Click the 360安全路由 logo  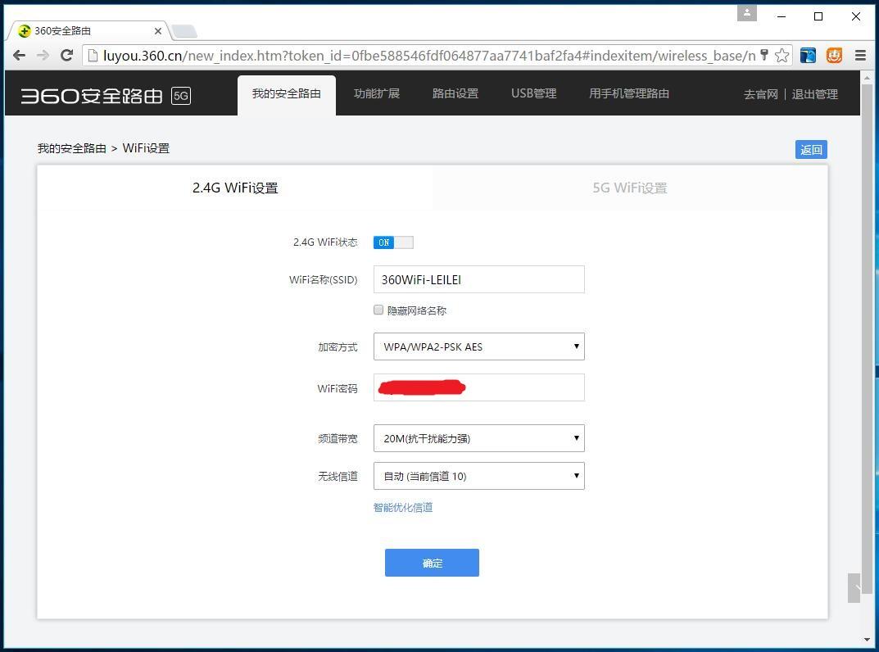[x=90, y=93]
